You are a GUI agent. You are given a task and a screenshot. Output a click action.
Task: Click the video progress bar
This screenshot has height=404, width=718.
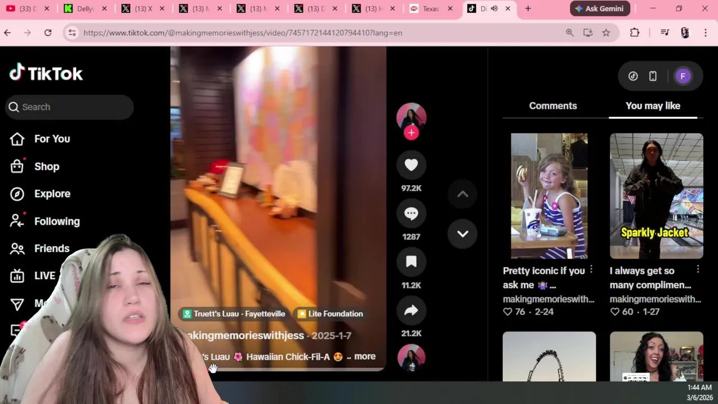click(278, 370)
